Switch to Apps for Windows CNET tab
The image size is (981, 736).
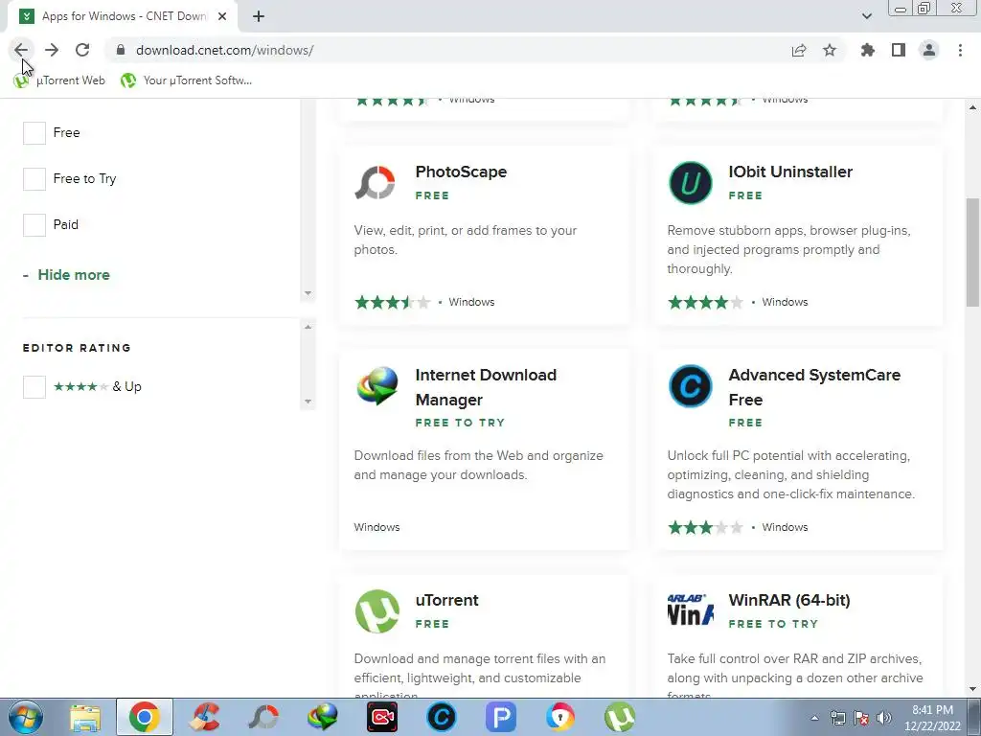(x=122, y=16)
